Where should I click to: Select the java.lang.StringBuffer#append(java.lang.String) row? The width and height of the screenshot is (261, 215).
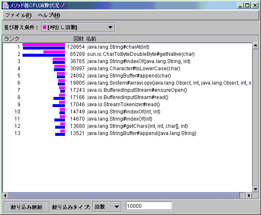pyautogui.click(x=127, y=133)
